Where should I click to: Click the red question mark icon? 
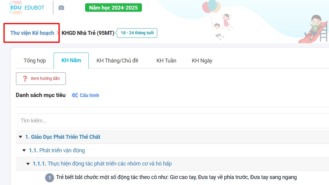point(25,79)
